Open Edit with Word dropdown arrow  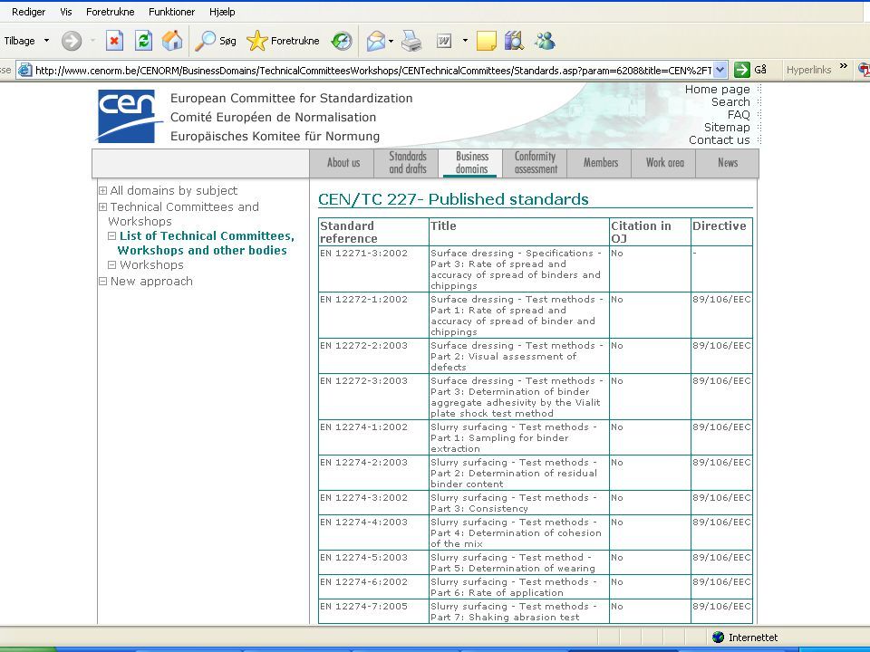point(465,41)
